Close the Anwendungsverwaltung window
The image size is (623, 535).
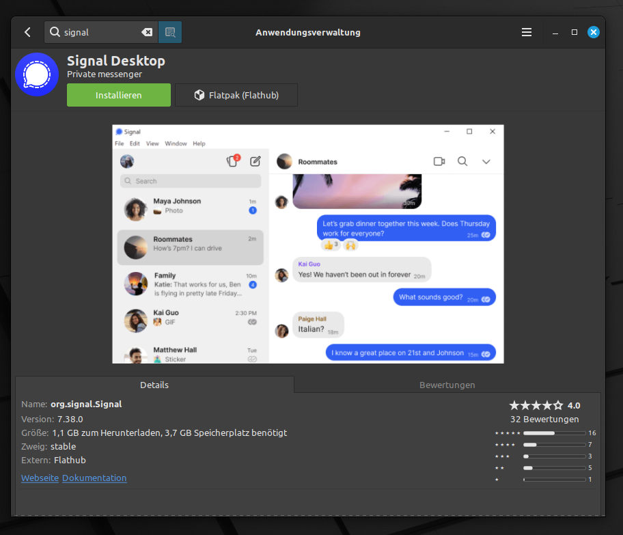click(x=593, y=32)
